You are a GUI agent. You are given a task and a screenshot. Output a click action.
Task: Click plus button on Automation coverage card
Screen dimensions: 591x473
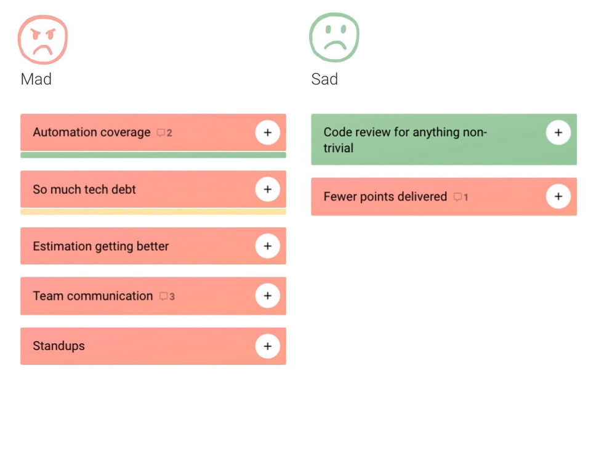(x=267, y=132)
